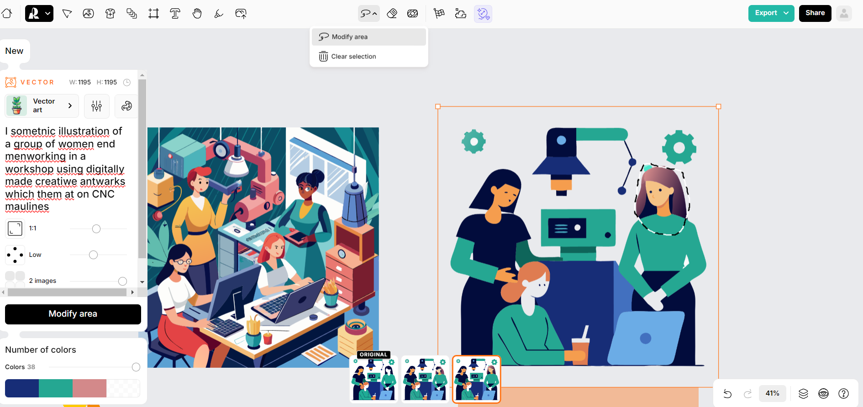
Task: Click the Modify area black button
Action: coord(73,314)
